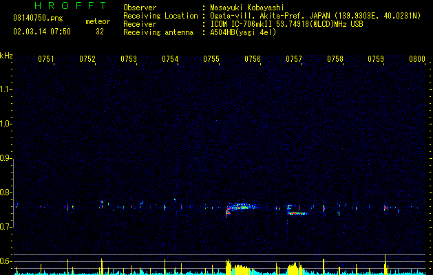
Task: Click the 'Receiving Location' label
Action: pyautogui.click(x=160, y=16)
